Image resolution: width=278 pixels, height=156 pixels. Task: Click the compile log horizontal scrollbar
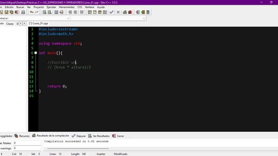click(78, 149)
